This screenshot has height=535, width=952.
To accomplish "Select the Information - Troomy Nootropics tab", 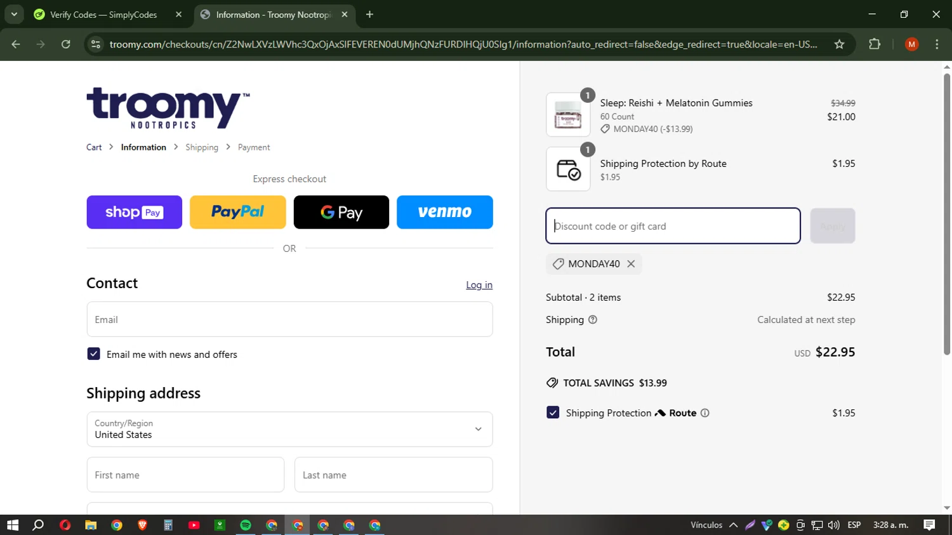I will [x=274, y=15].
